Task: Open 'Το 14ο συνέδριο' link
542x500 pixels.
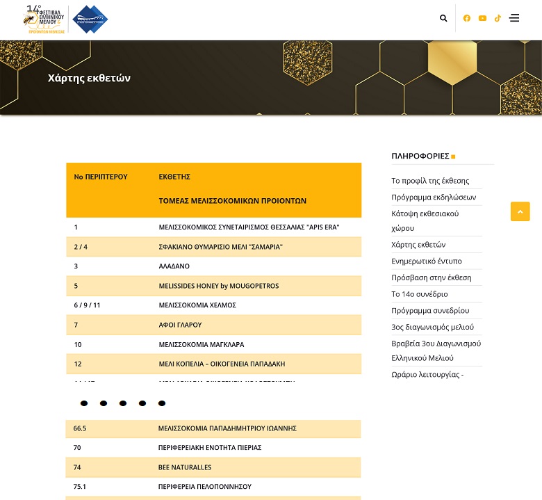Action: (x=419, y=294)
